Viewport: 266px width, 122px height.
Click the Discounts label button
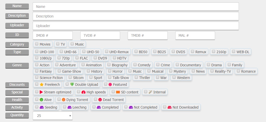pyautogui.click(x=17, y=85)
